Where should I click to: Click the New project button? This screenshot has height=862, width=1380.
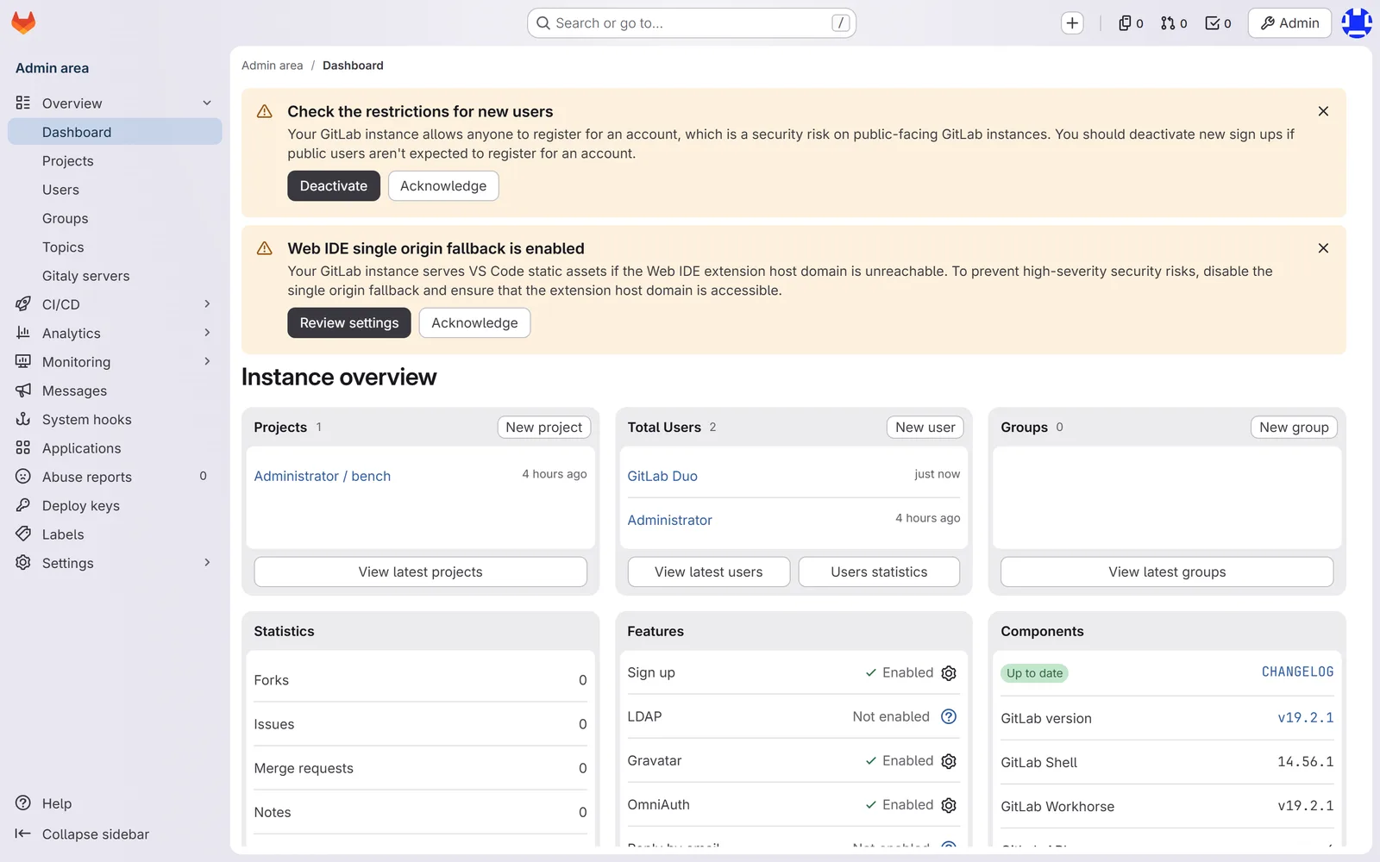(x=544, y=428)
